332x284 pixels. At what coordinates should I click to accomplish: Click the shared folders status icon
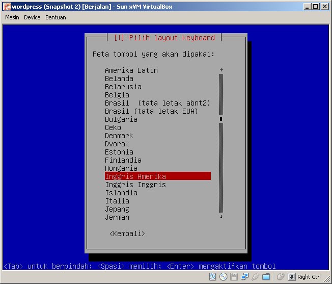coord(266,276)
